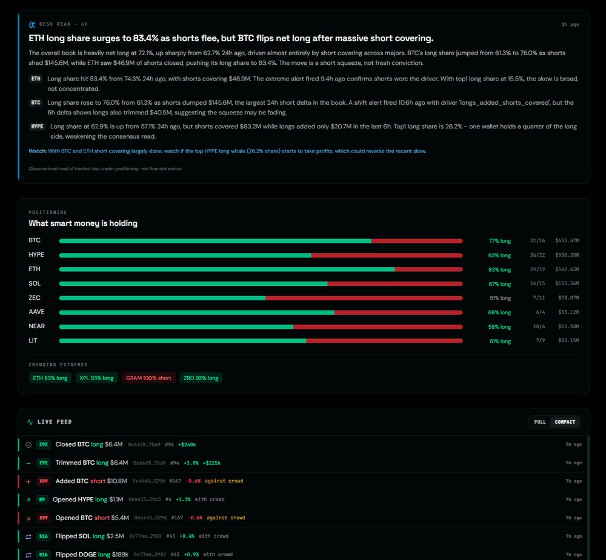Click the flip icon on the Flipped DOGE long row
Viewport: 606px width, 560px height.
click(28, 555)
